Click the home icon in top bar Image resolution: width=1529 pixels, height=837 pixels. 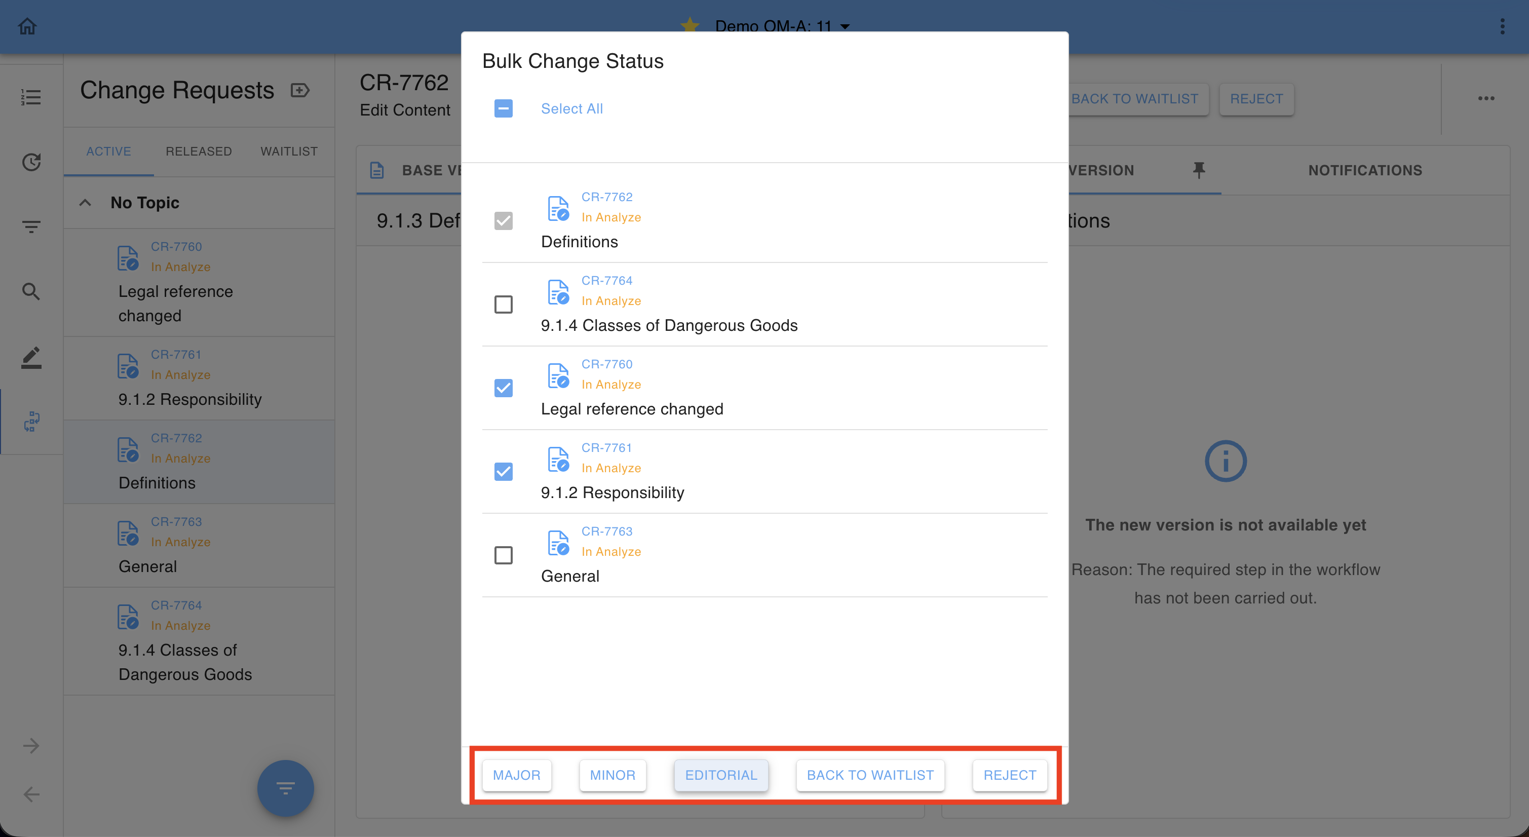click(x=27, y=26)
